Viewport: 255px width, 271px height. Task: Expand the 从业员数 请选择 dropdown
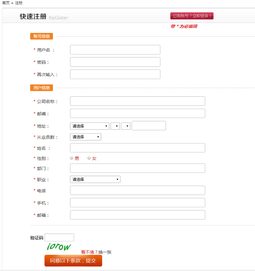point(85,137)
